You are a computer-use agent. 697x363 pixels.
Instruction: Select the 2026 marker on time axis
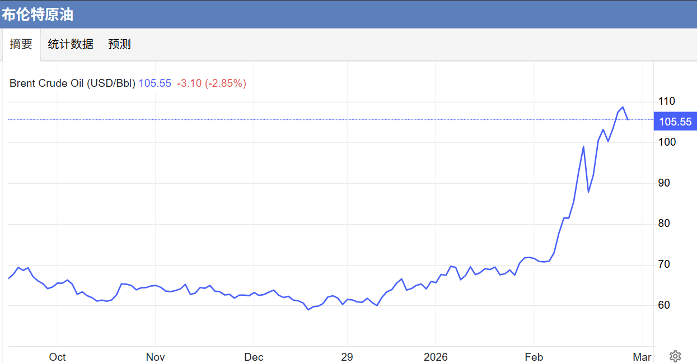[436, 357]
